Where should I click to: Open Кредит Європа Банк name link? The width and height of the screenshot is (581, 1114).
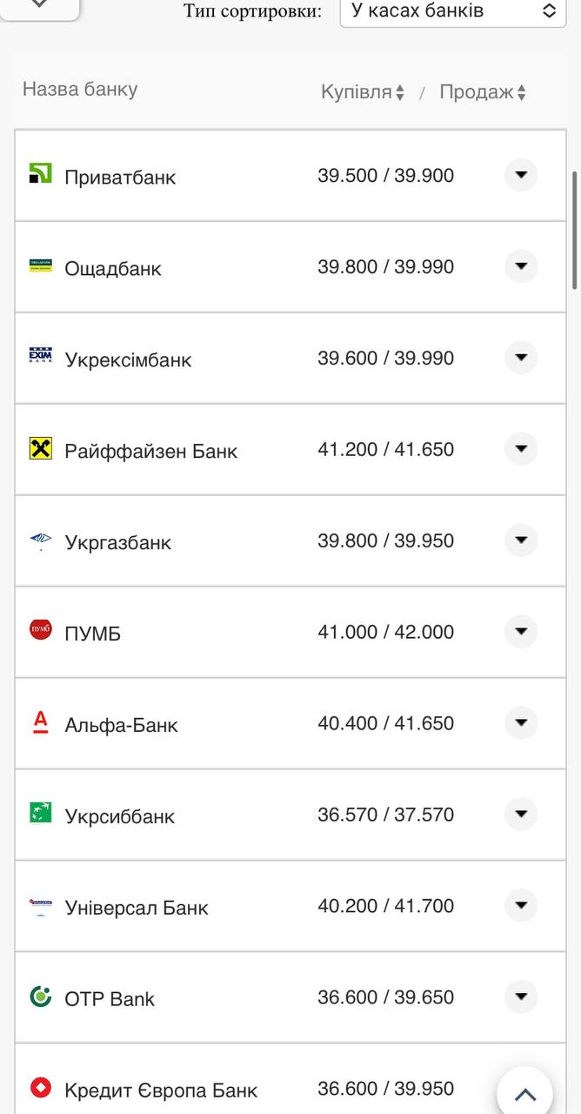pos(161,1090)
